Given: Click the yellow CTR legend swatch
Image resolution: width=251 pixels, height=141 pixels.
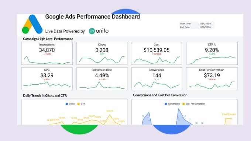Looking at the screenshot, I should click(78, 104).
